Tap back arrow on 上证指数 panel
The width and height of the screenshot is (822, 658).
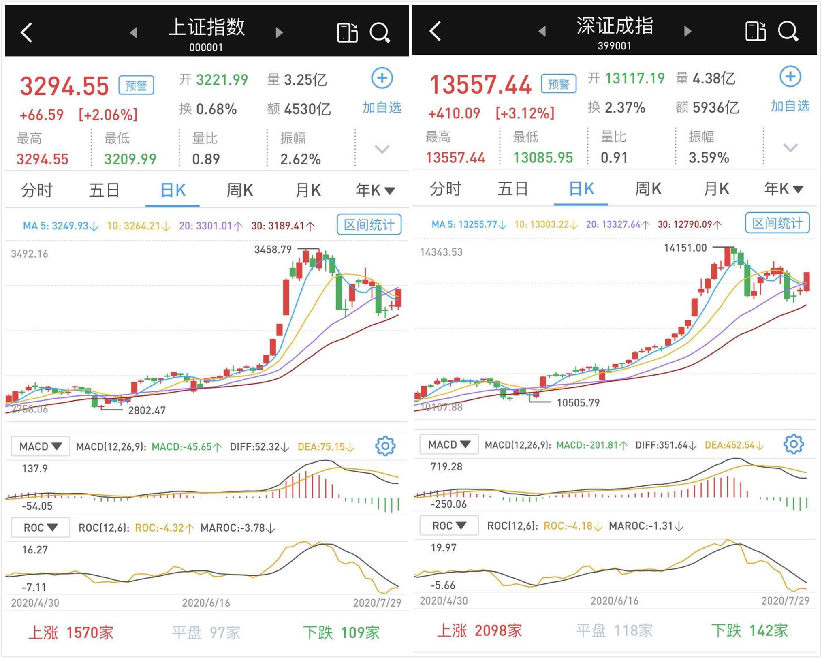coord(27,32)
